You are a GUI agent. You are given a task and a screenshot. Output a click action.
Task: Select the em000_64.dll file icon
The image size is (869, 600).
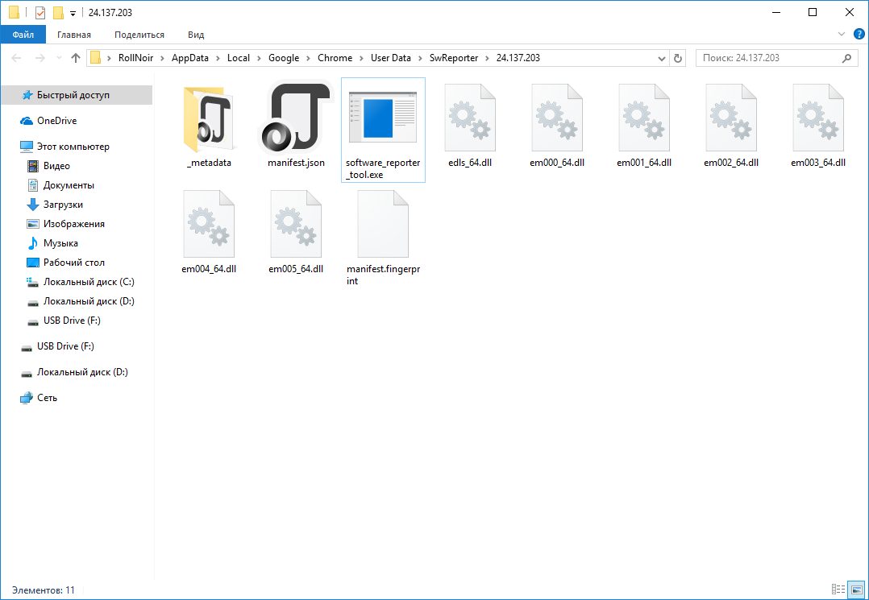(x=557, y=118)
